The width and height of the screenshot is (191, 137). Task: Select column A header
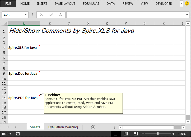(x=24, y=23)
